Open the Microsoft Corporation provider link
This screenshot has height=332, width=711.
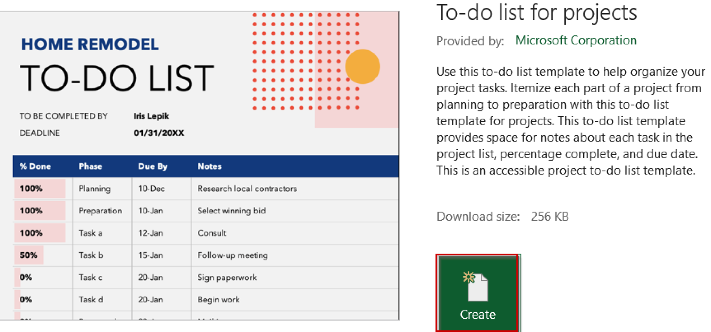tap(576, 40)
